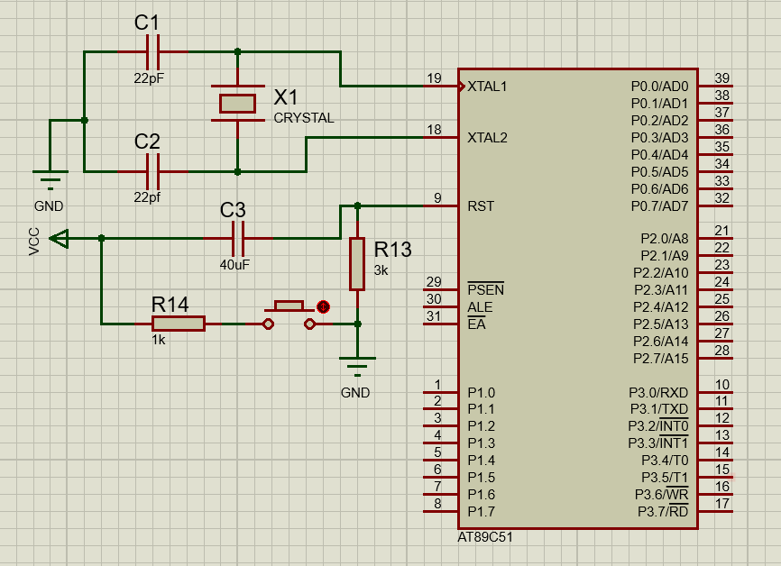Click pin number 18 stub
The image size is (781, 566).
(441, 137)
